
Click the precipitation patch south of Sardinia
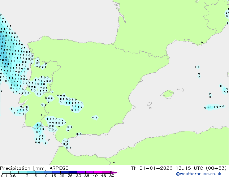pyautogui.click(x=214, y=107)
